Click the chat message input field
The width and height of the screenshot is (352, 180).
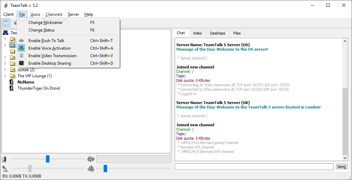[x=254, y=167]
